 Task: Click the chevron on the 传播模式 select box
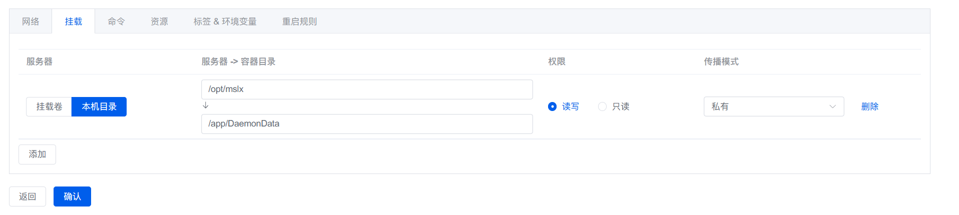[832, 106]
